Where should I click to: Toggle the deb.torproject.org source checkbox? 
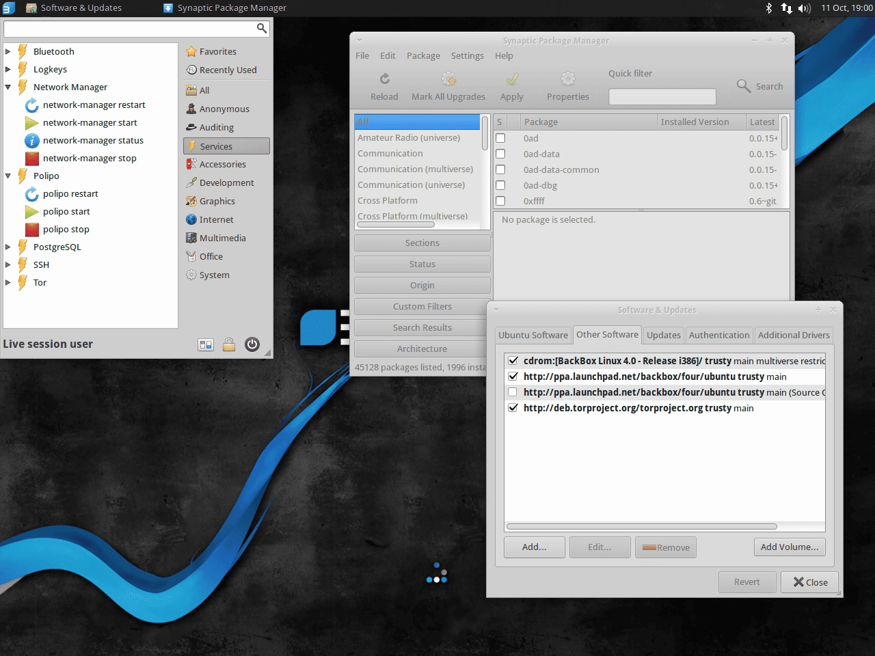pos(513,407)
